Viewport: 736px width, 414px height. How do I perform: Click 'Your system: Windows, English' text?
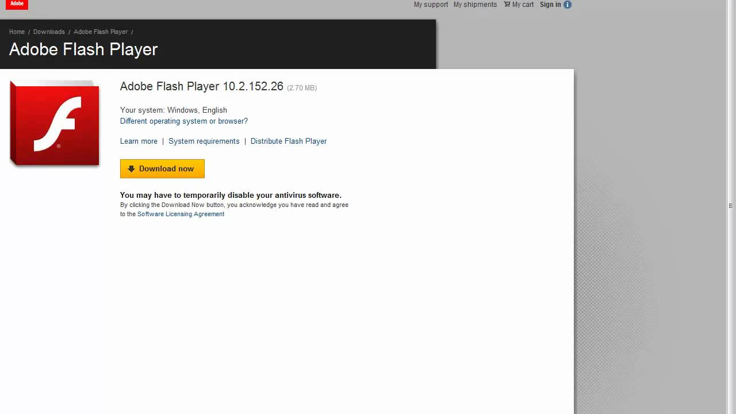174,110
